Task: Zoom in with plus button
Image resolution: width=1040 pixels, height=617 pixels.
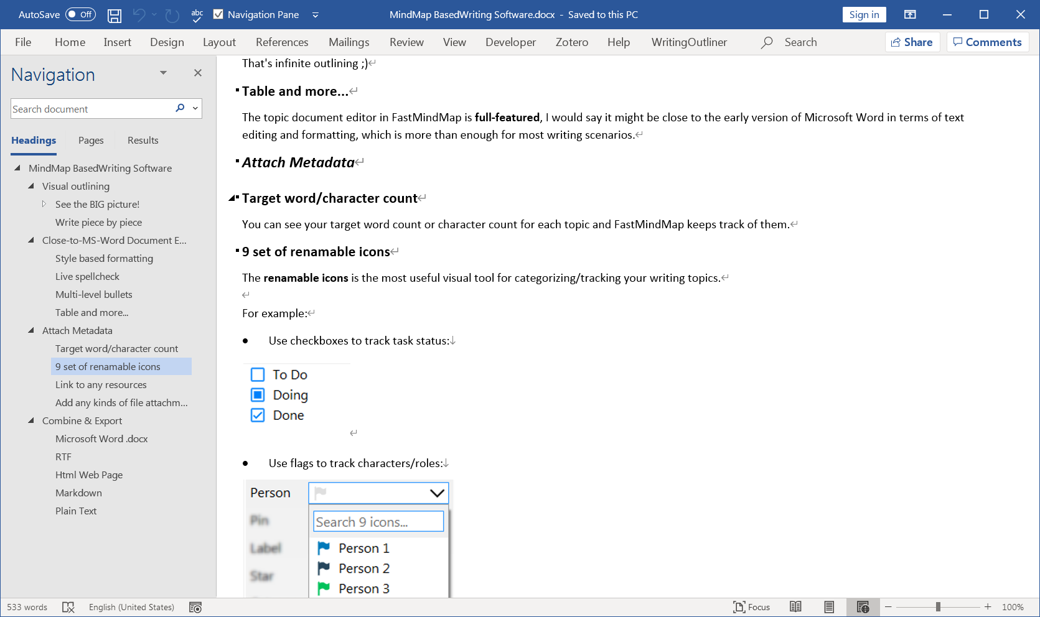Action: (988, 607)
